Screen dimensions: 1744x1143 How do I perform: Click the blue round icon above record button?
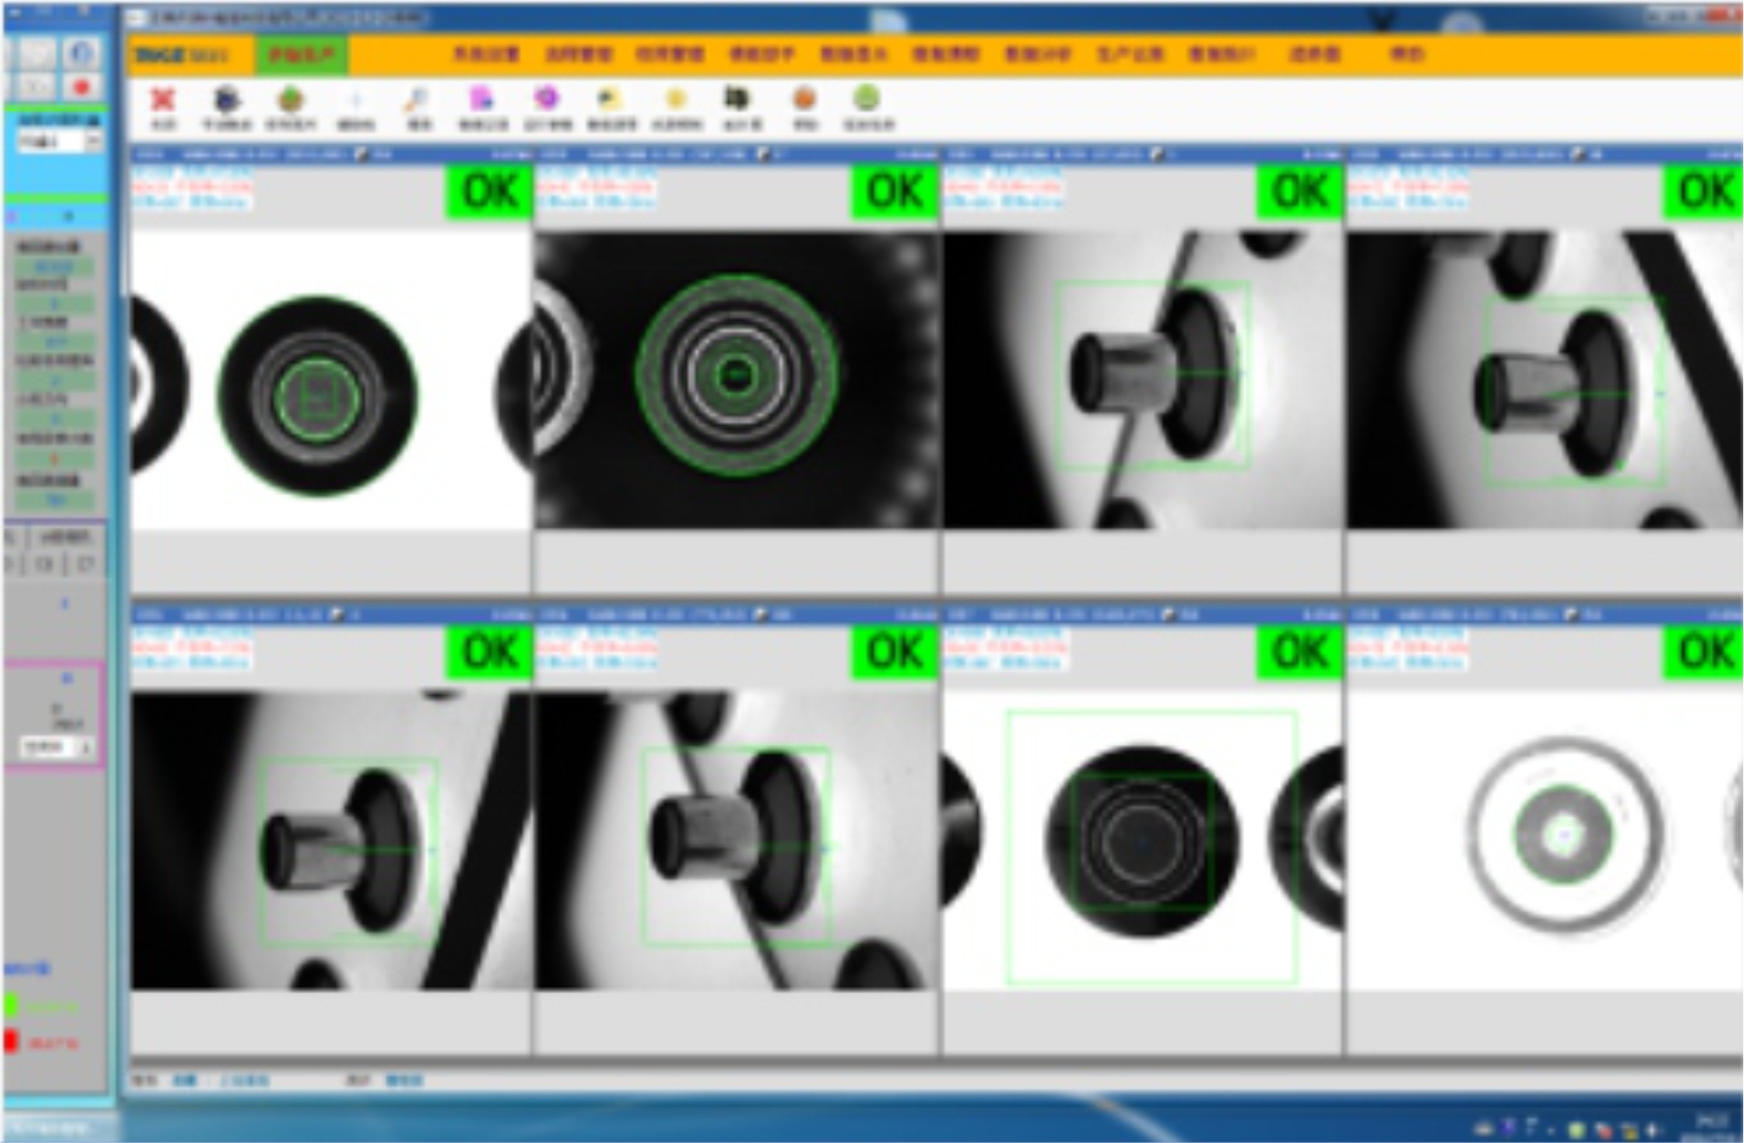coord(81,53)
